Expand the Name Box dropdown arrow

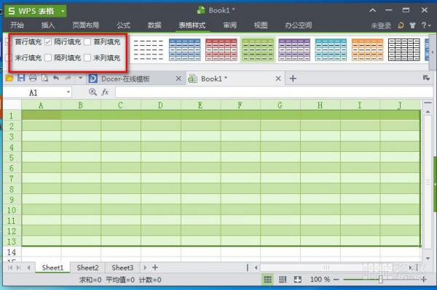pyautogui.click(x=68, y=92)
